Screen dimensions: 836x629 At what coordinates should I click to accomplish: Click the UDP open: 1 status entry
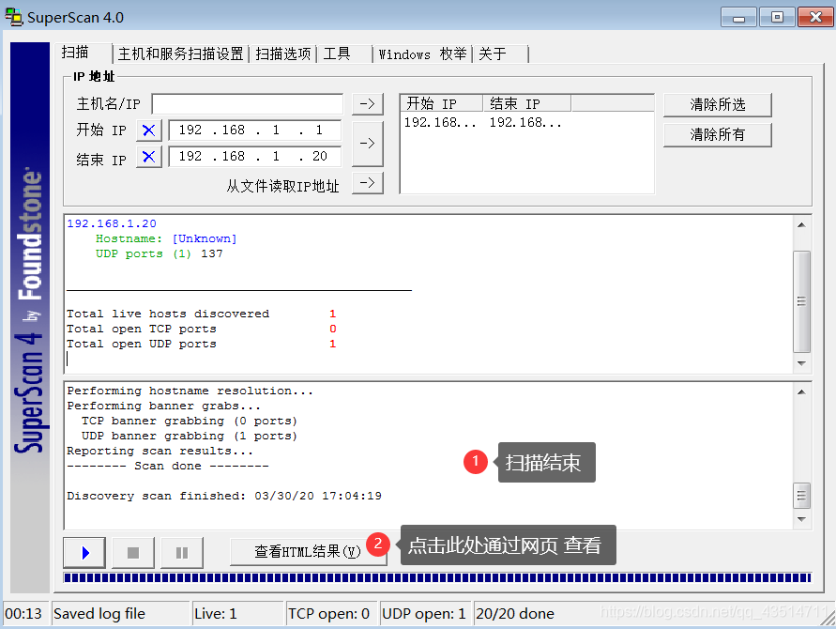[x=424, y=614]
